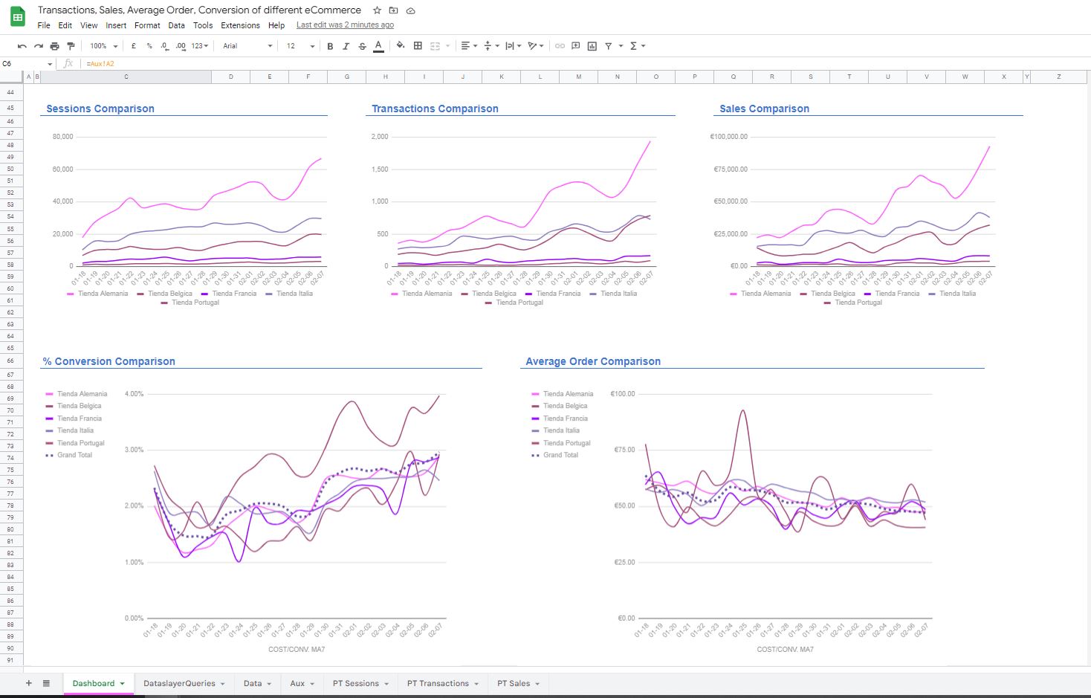The width and height of the screenshot is (1091, 698).
Task: Add a new sheet with plus button
Action: tap(29, 683)
